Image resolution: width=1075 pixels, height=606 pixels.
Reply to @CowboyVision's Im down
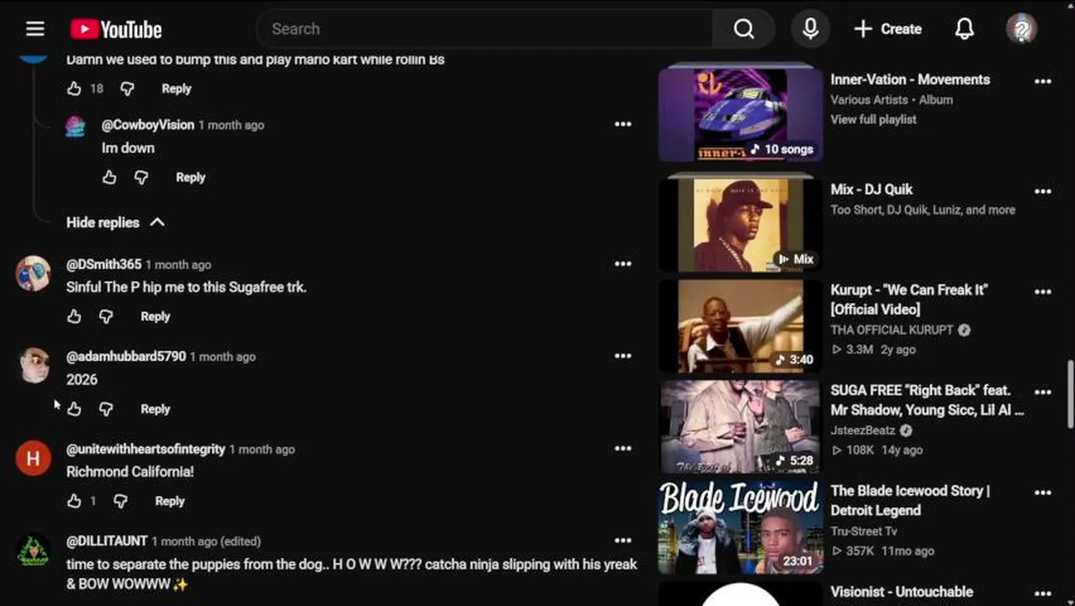pyautogui.click(x=190, y=178)
